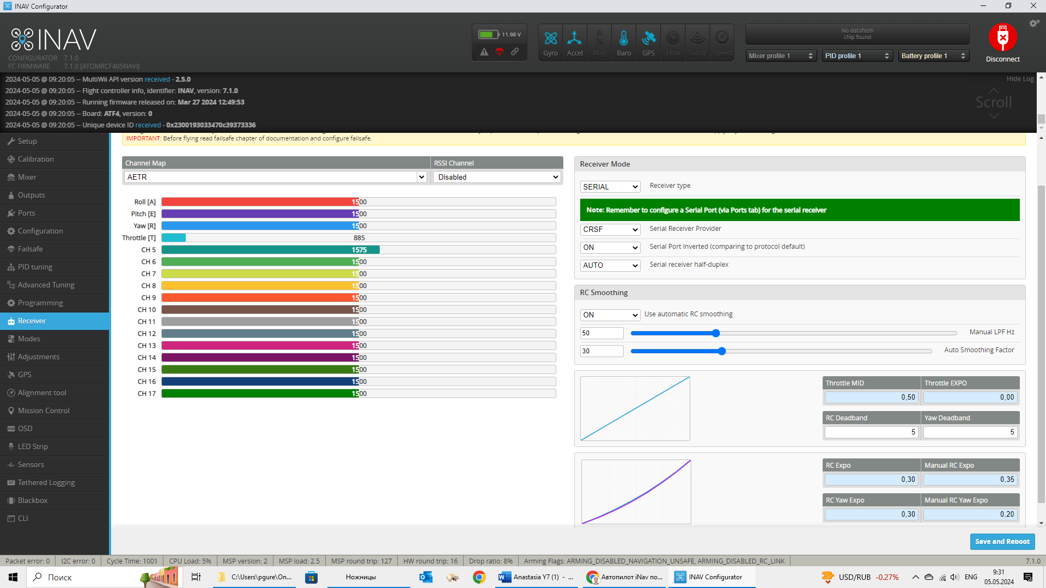Click the red USB Disconnect icon
The height and width of the screenshot is (588, 1046).
1002,38
